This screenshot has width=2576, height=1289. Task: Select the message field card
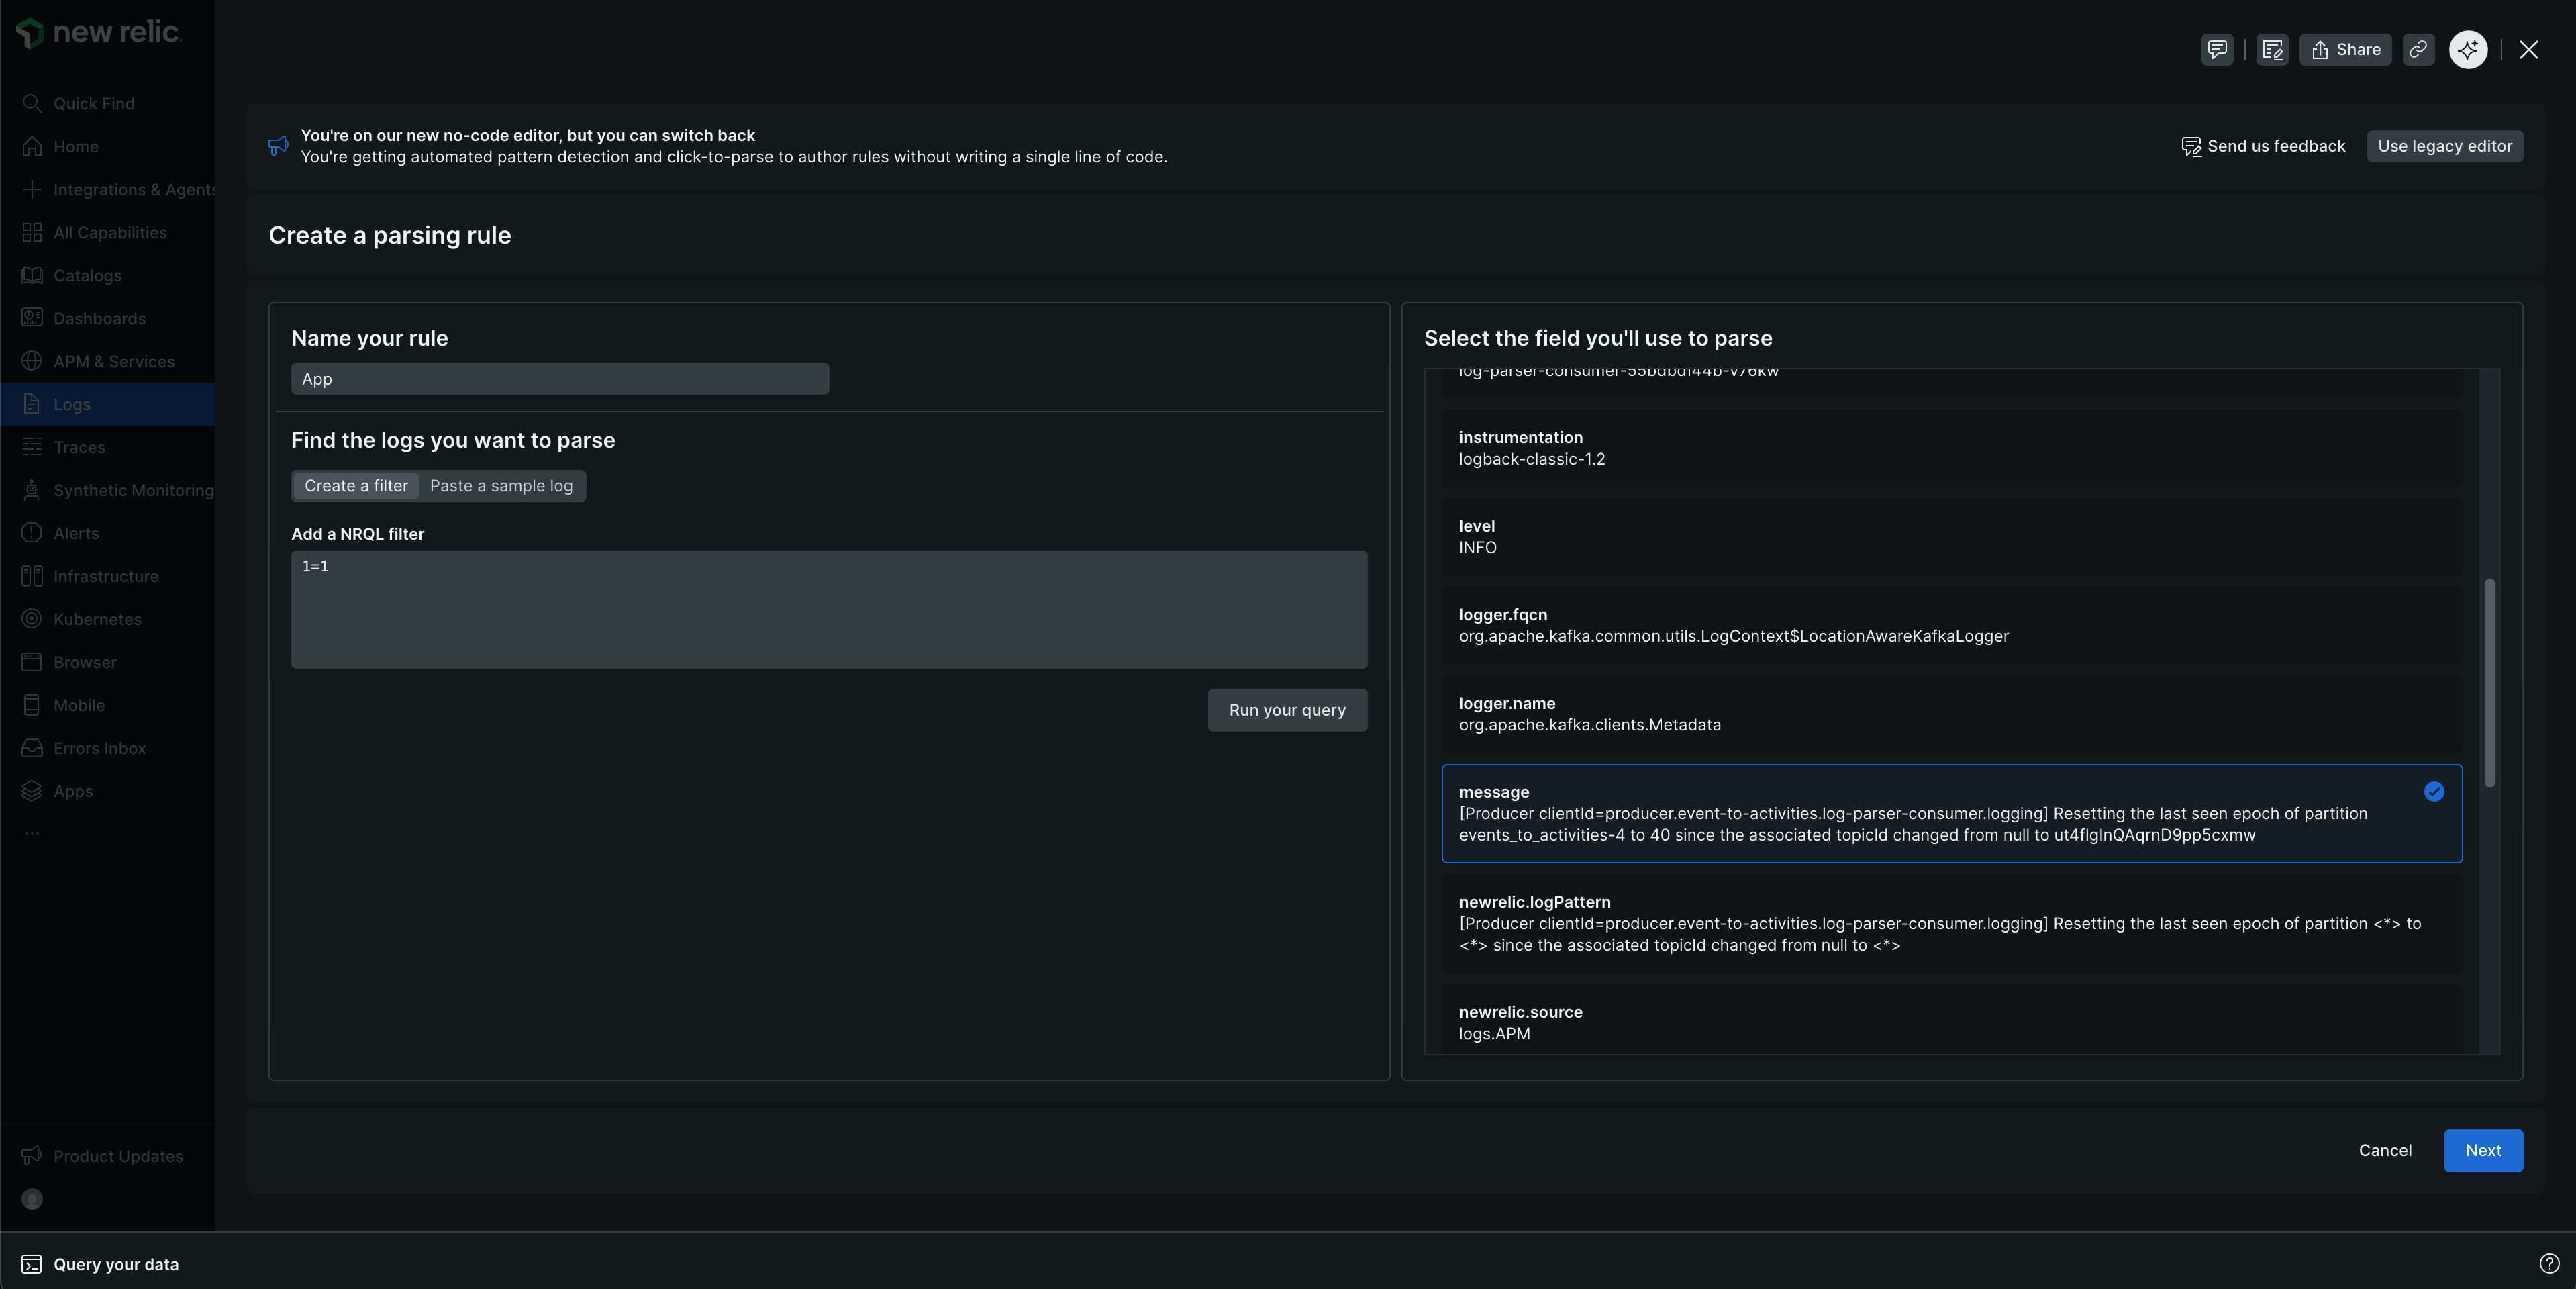tap(1950, 813)
